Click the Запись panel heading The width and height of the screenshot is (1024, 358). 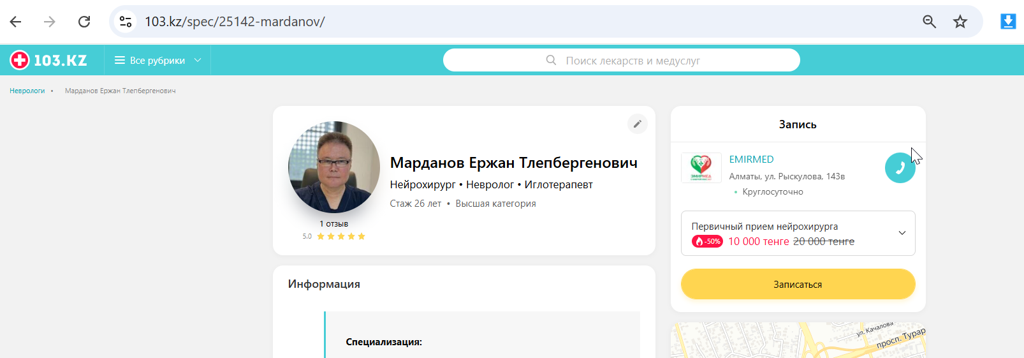click(x=798, y=124)
